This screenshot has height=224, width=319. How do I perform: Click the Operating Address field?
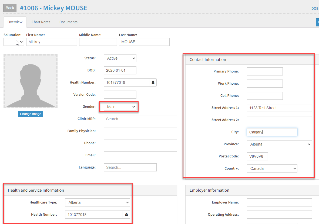tap(279, 215)
